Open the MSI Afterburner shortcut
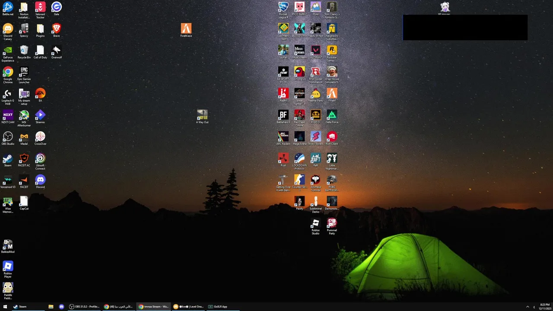553x311 pixels. click(24, 118)
